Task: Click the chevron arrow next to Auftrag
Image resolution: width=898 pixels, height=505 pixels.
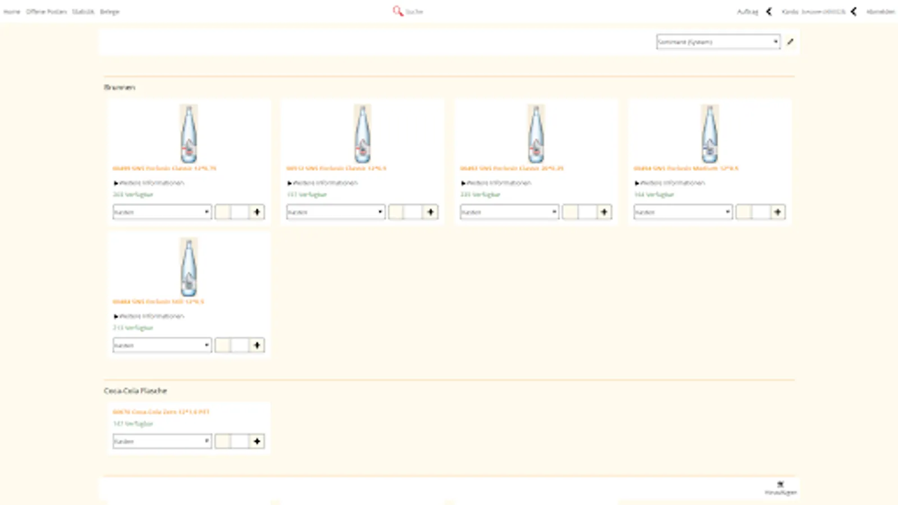Action: (769, 12)
